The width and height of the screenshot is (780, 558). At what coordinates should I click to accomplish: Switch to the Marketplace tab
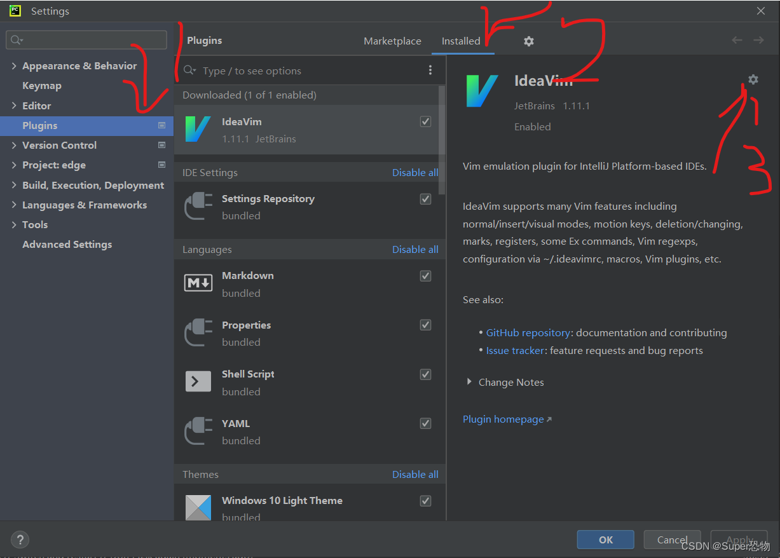[392, 41]
